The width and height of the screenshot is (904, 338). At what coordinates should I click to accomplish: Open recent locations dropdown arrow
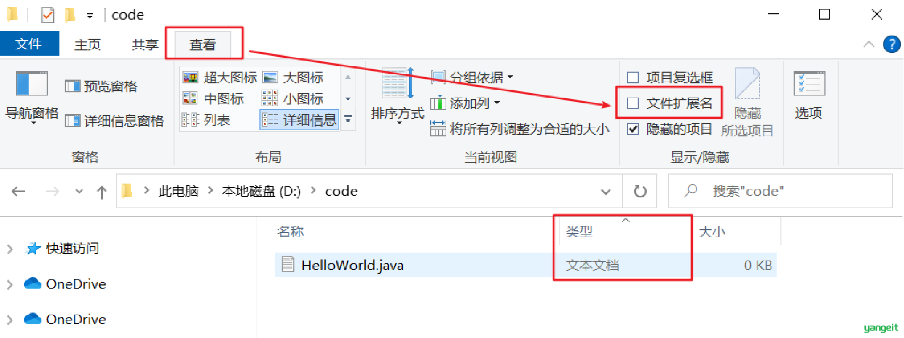coord(79,192)
